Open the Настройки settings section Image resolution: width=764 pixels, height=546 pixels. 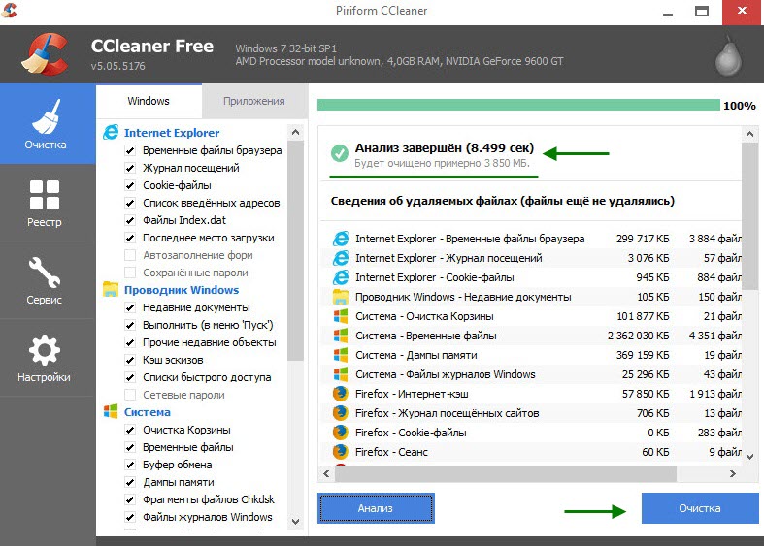click(47, 357)
